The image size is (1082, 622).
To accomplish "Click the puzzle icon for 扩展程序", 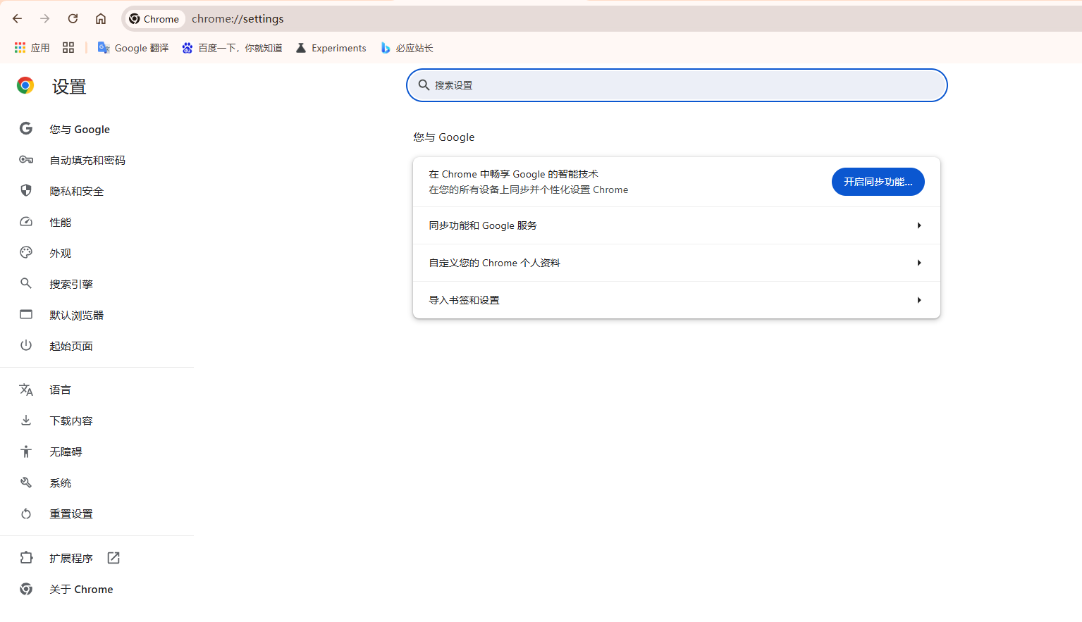I will point(26,557).
